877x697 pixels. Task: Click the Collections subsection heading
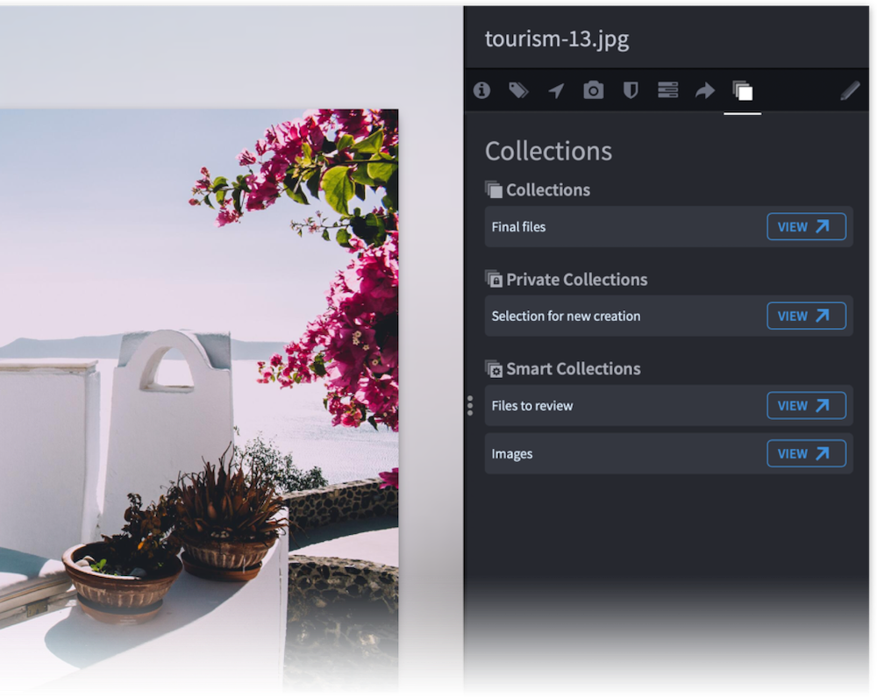(x=548, y=190)
